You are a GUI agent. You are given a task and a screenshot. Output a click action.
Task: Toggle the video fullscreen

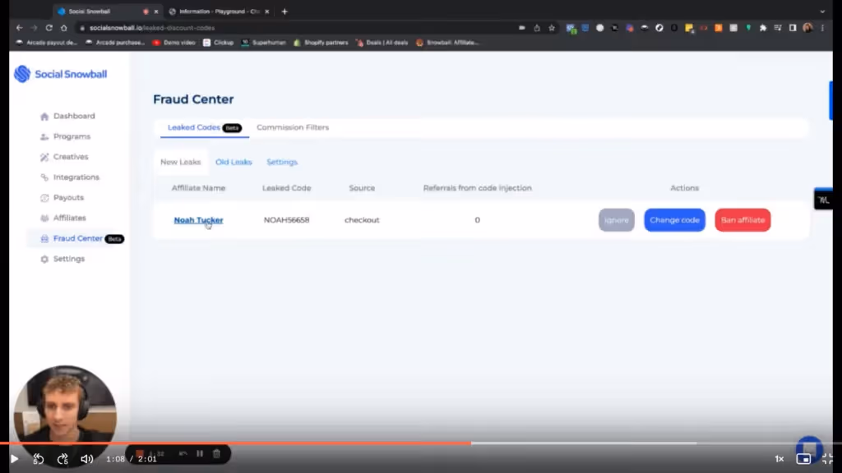coord(827,458)
